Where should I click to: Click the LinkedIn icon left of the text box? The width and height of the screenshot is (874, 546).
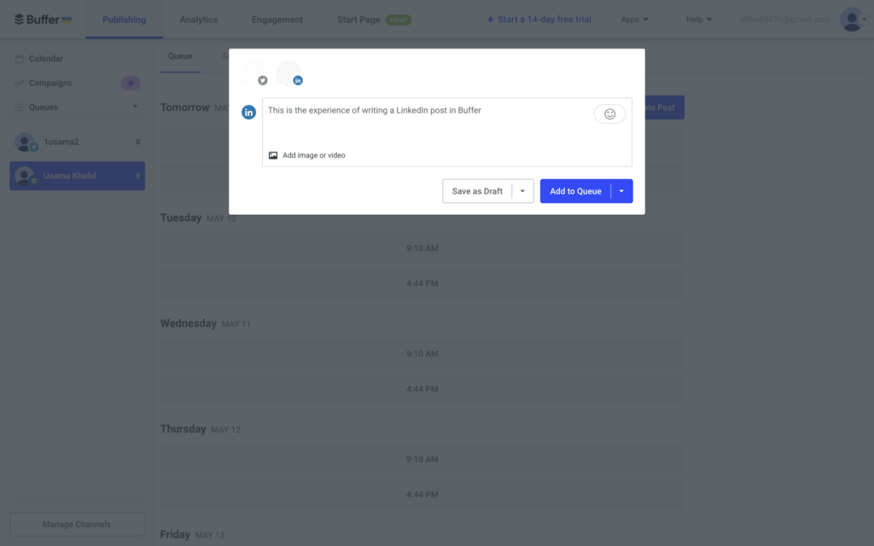pos(249,113)
